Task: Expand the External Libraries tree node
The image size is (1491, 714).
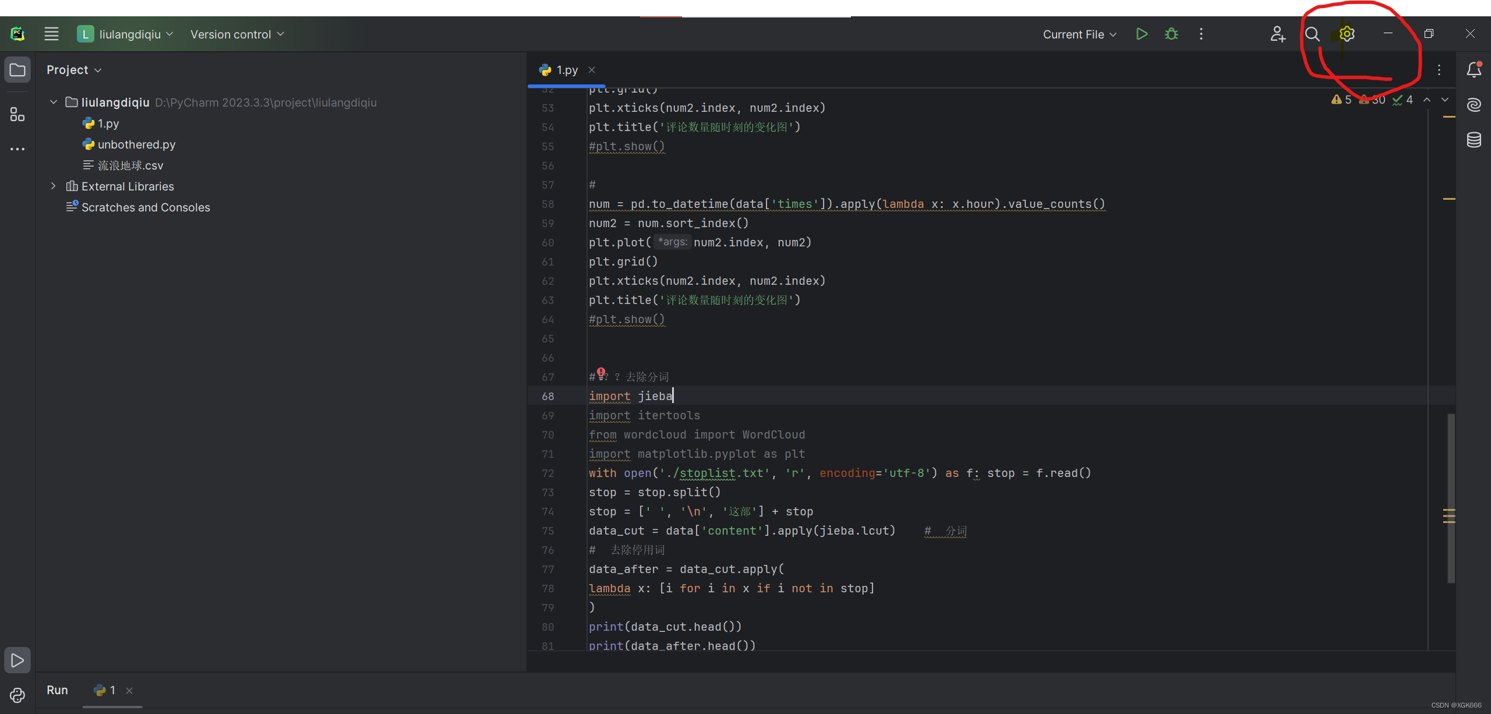Action: point(53,186)
